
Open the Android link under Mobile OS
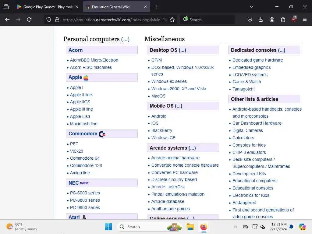pos(159,116)
